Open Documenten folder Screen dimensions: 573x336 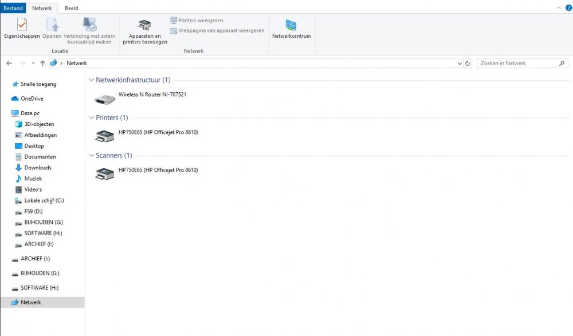(x=40, y=157)
